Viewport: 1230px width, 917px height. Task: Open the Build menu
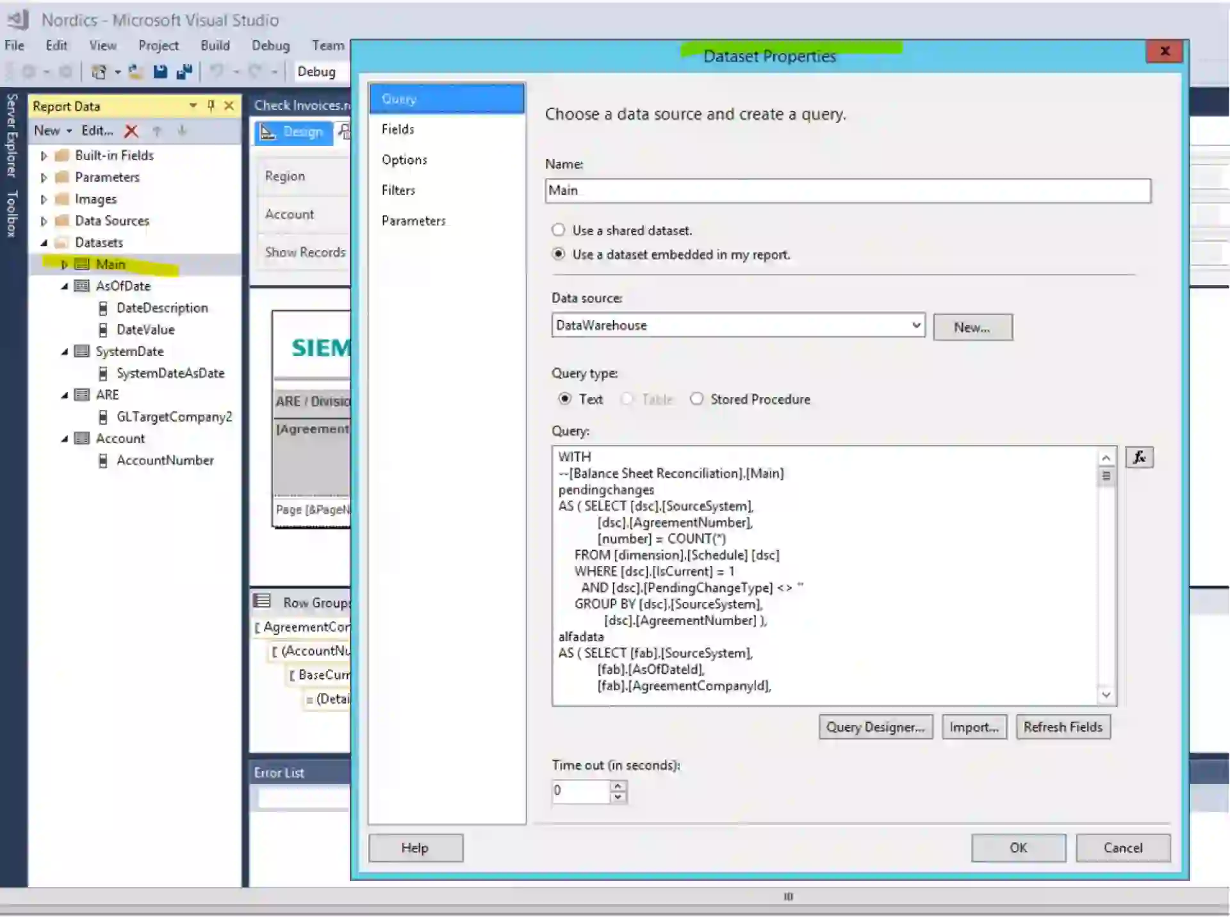click(215, 45)
